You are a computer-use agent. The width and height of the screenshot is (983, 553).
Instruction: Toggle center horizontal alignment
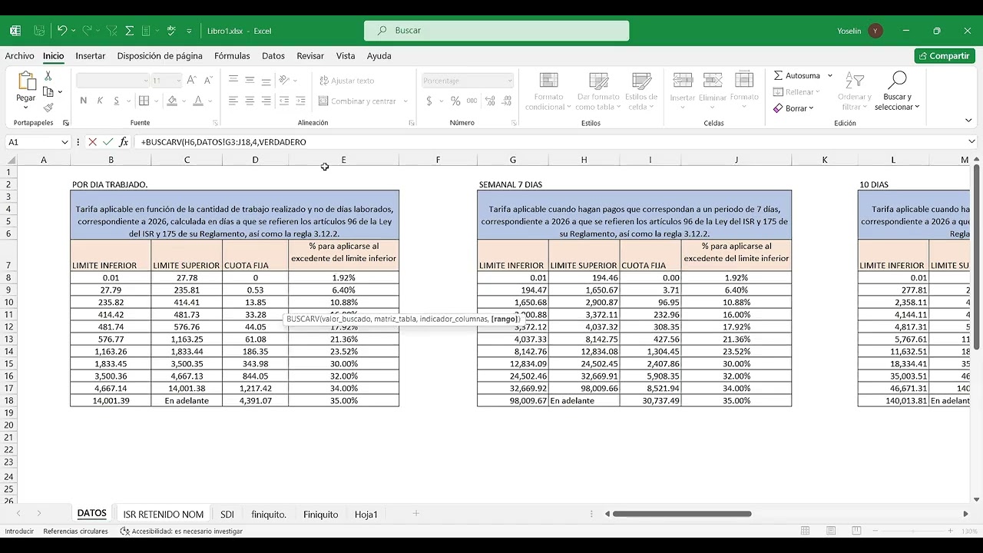click(x=250, y=101)
